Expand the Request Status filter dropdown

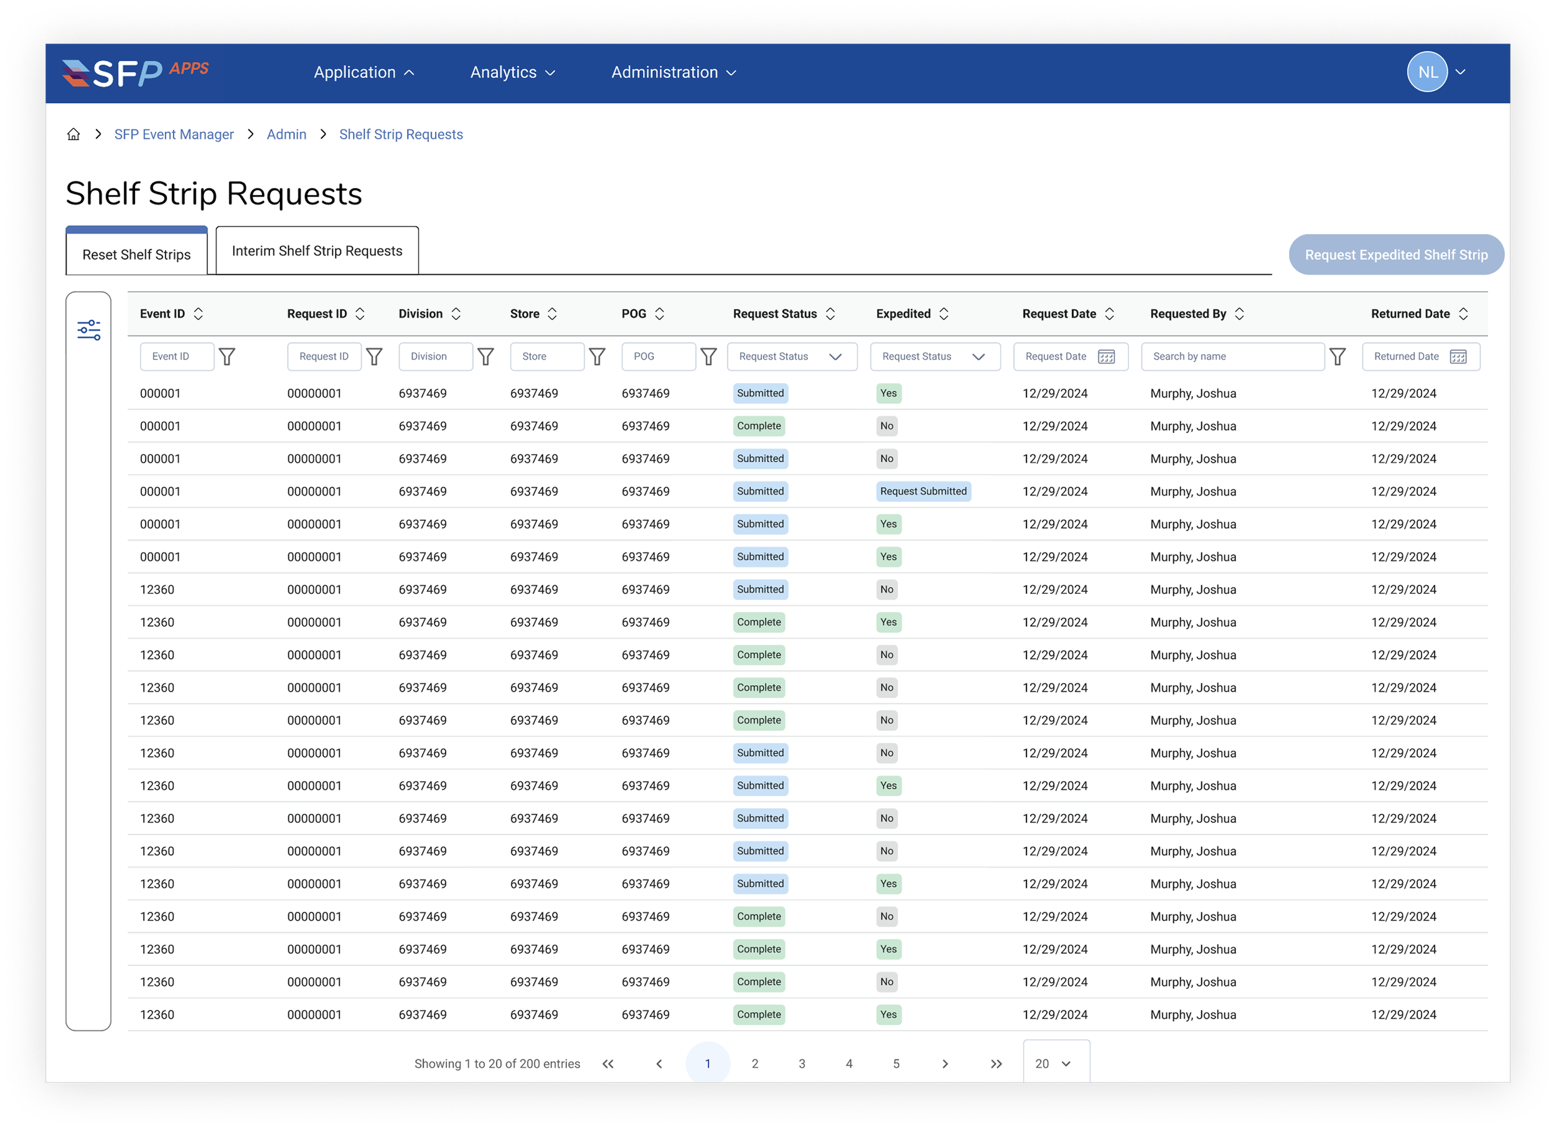pos(792,356)
